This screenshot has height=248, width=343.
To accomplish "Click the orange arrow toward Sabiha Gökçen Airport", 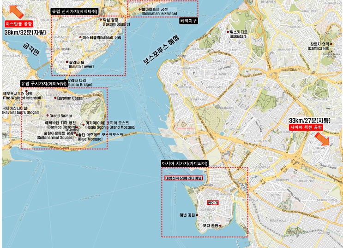I will click(322, 139).
